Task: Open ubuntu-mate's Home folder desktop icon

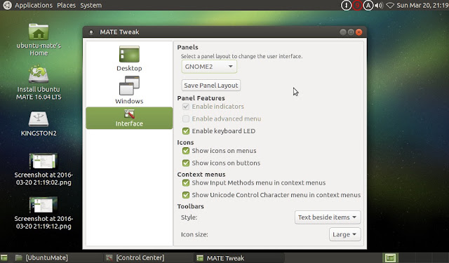Action: pyautogui.click(x=39, y=40)
